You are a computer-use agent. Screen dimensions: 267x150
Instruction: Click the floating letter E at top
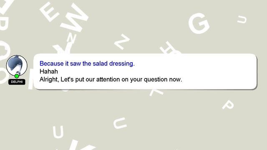[49, 12]
